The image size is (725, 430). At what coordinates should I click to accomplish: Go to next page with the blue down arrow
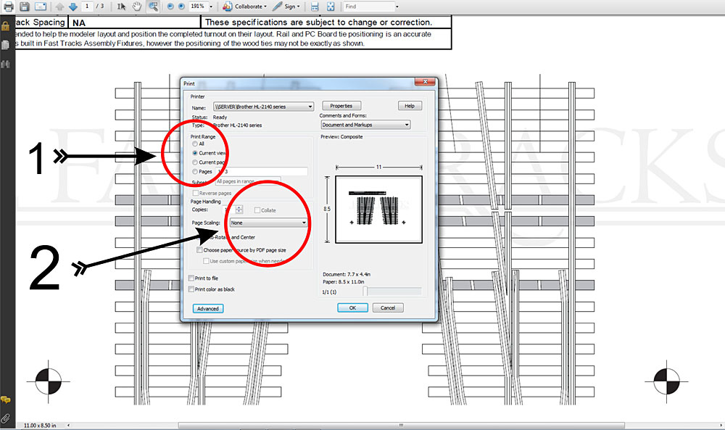(72, 7)
